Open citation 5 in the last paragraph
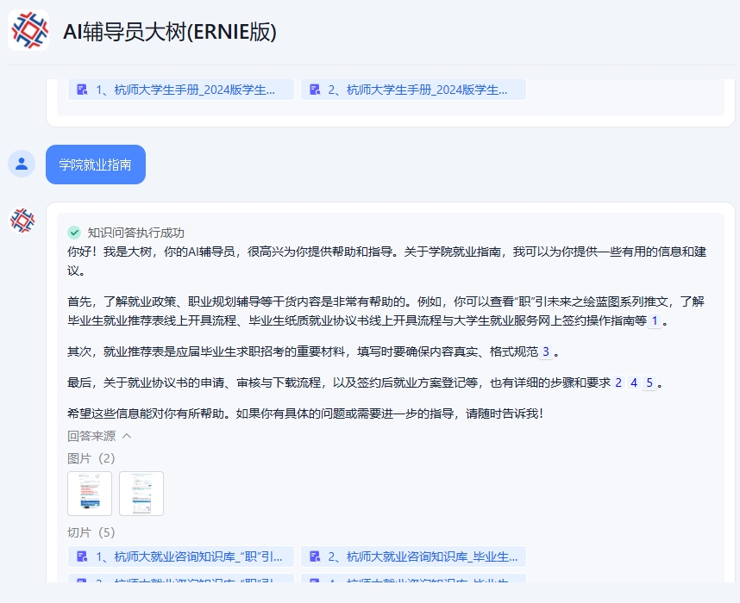Viewport: 740px width, 603px height. click(x=649, y=382)
